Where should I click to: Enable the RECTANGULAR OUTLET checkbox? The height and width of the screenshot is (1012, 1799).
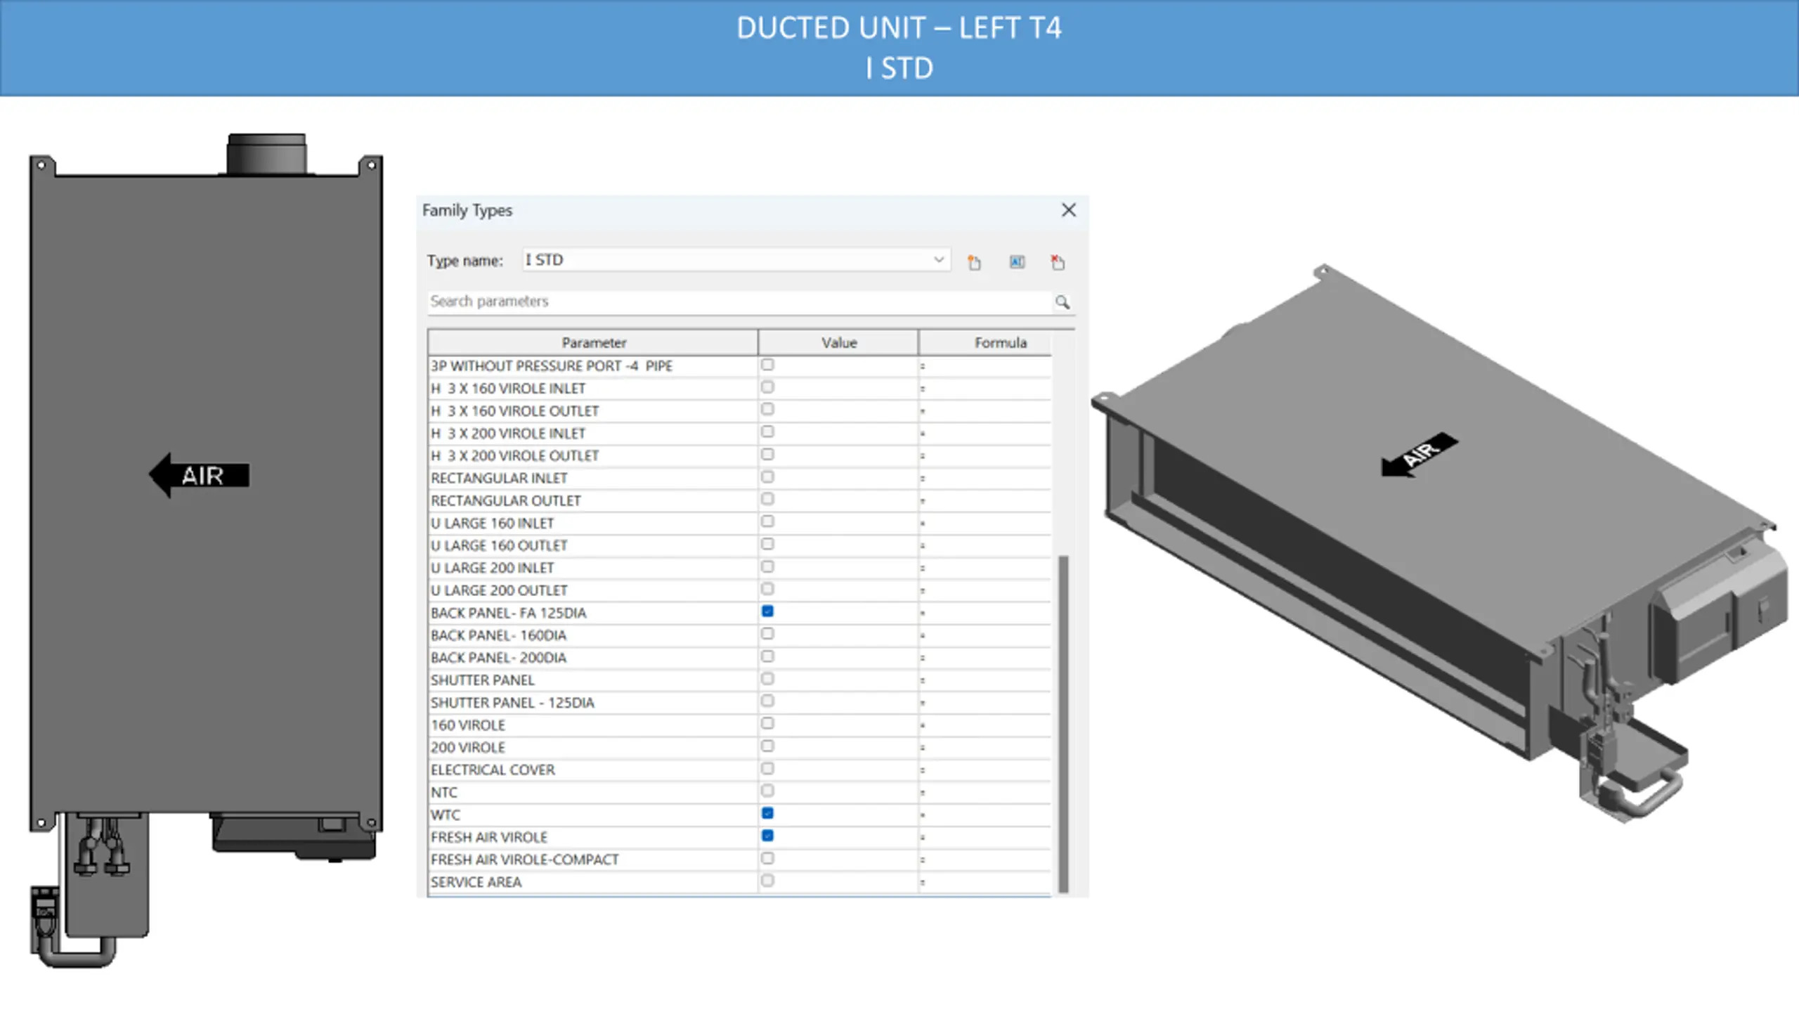[767, 499]
